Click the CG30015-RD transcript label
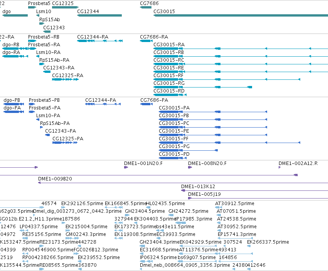Screen dimensions: 328x271 (169, 91)
